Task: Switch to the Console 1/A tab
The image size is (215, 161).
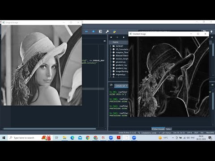Action: (x=120, y=86)
